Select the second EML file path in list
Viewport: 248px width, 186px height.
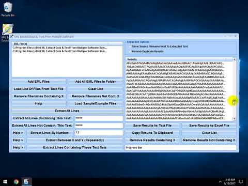point(59,51)
